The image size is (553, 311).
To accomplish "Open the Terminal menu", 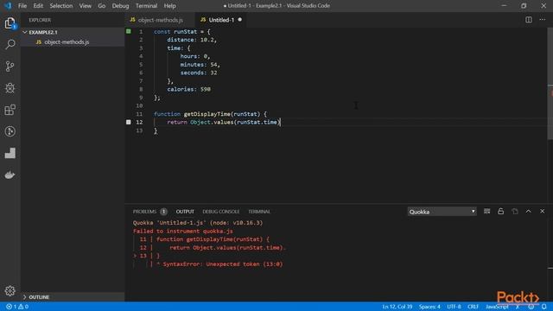I will point(146,6).
